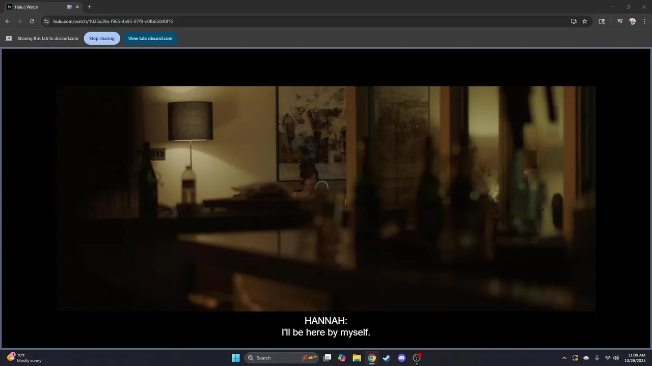652x366 pixels.
Task: Open OneDrive cloud tray icon
Action: pos(586,358)
